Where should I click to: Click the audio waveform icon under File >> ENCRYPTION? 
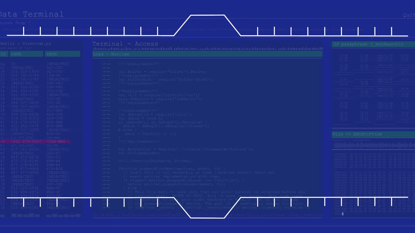(373, 145)
